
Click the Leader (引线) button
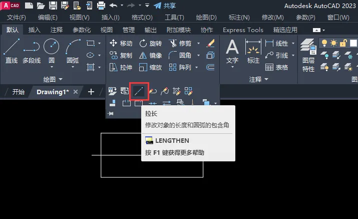coord(277,55)
